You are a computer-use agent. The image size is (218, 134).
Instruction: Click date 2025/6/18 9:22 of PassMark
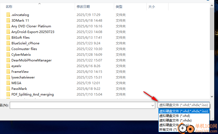coord(88,89)
